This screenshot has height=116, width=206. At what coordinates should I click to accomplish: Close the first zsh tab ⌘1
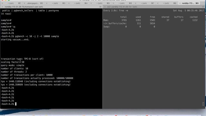(x=2, y=3)
